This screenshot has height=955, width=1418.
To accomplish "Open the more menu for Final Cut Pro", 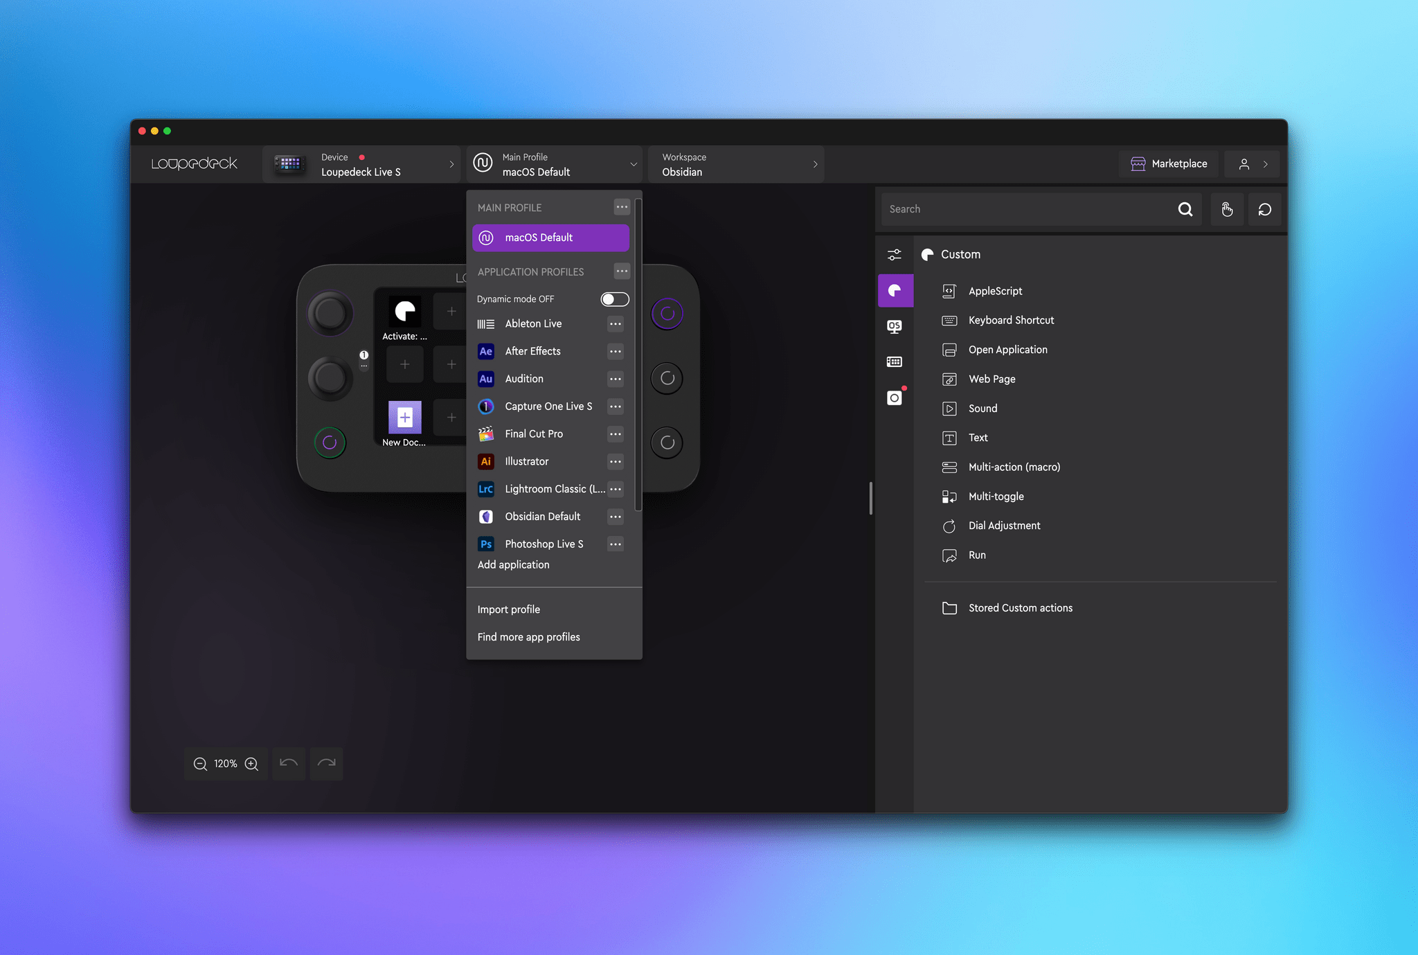I will coord(615,434).
